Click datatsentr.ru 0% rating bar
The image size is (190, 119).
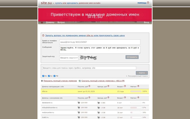(136, 103)
